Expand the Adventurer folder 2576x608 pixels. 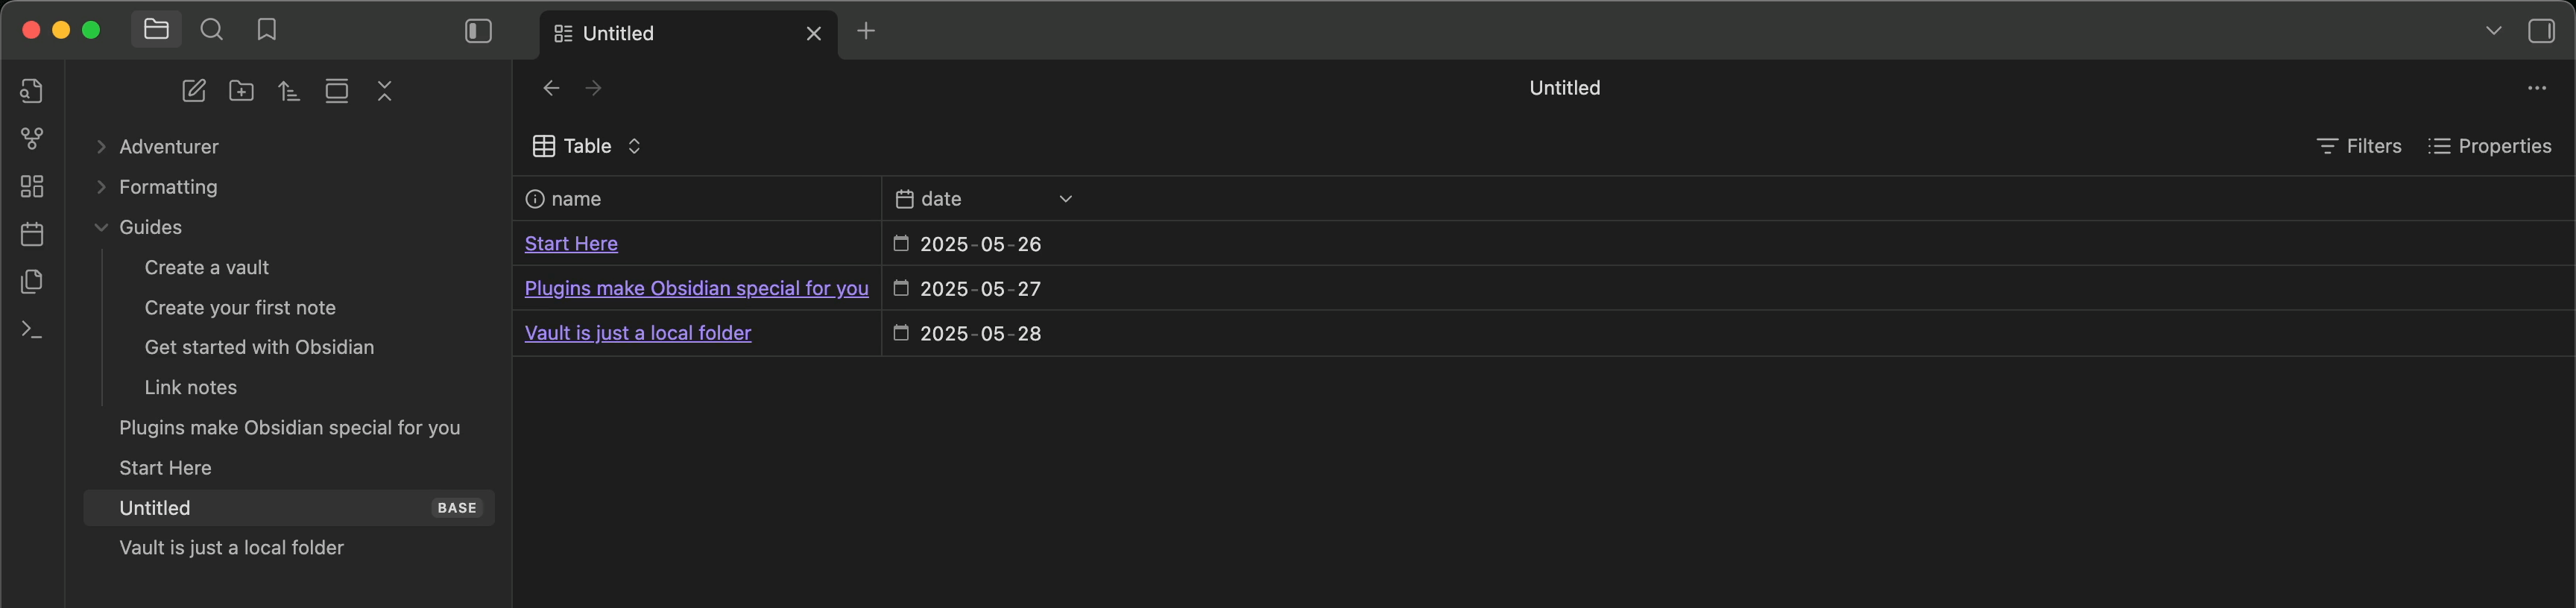tap(101, 147)
